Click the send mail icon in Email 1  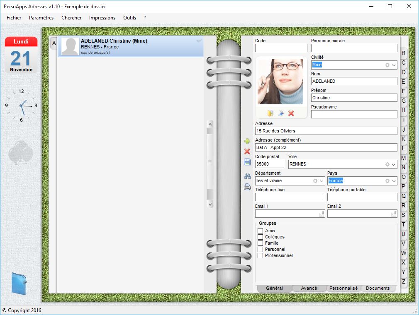pyautogui.click(x=322, y=214)
